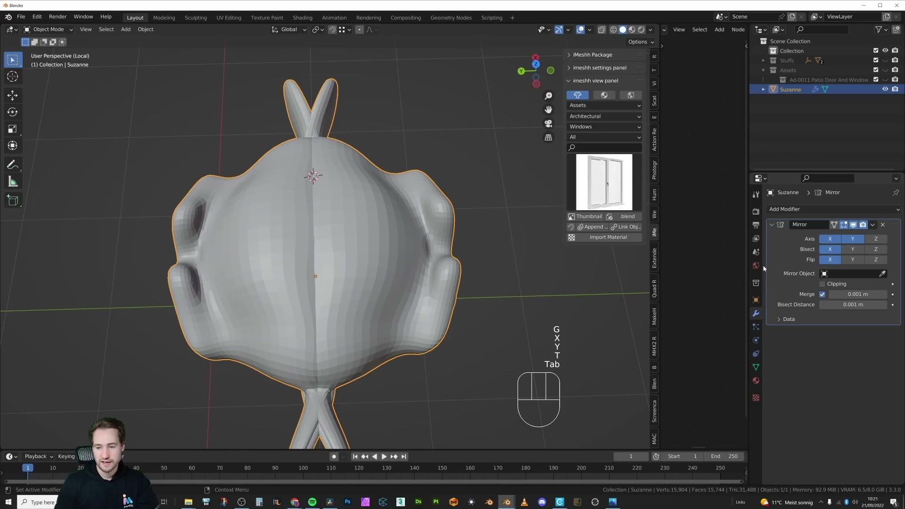
Task: Open Photoshop from the taskbar
Action: (x=347, y=502)
